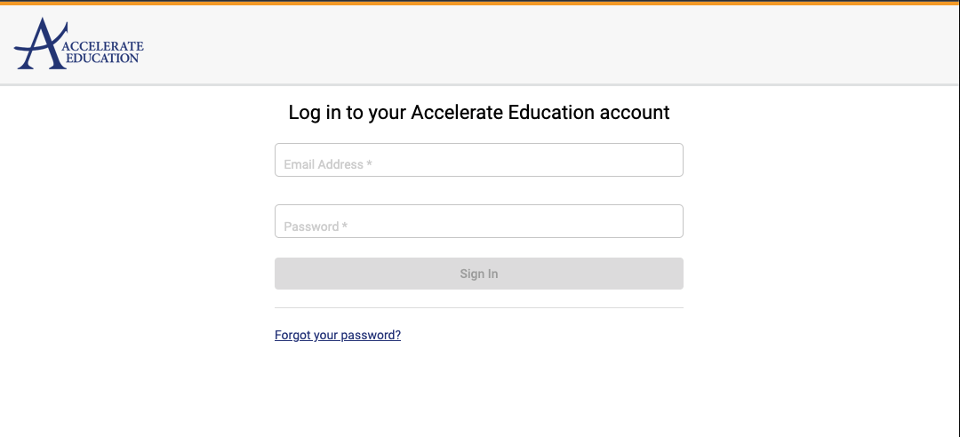Focus the Password input field
960x437 pixels.
pyautogui.click(x=479, y=221)
